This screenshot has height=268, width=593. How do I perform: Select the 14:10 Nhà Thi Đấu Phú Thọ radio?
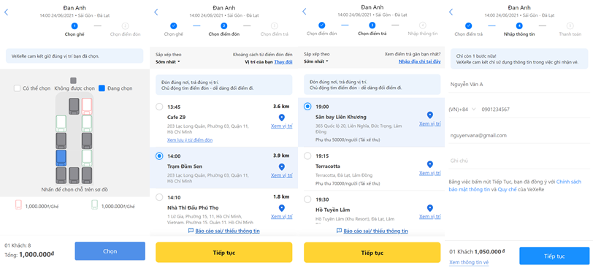[159, 197]
